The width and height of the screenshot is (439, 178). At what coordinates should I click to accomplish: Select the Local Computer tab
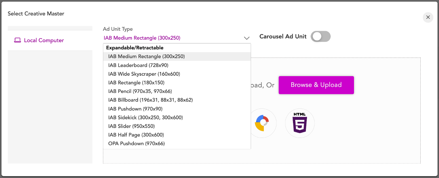coord(44,40)
